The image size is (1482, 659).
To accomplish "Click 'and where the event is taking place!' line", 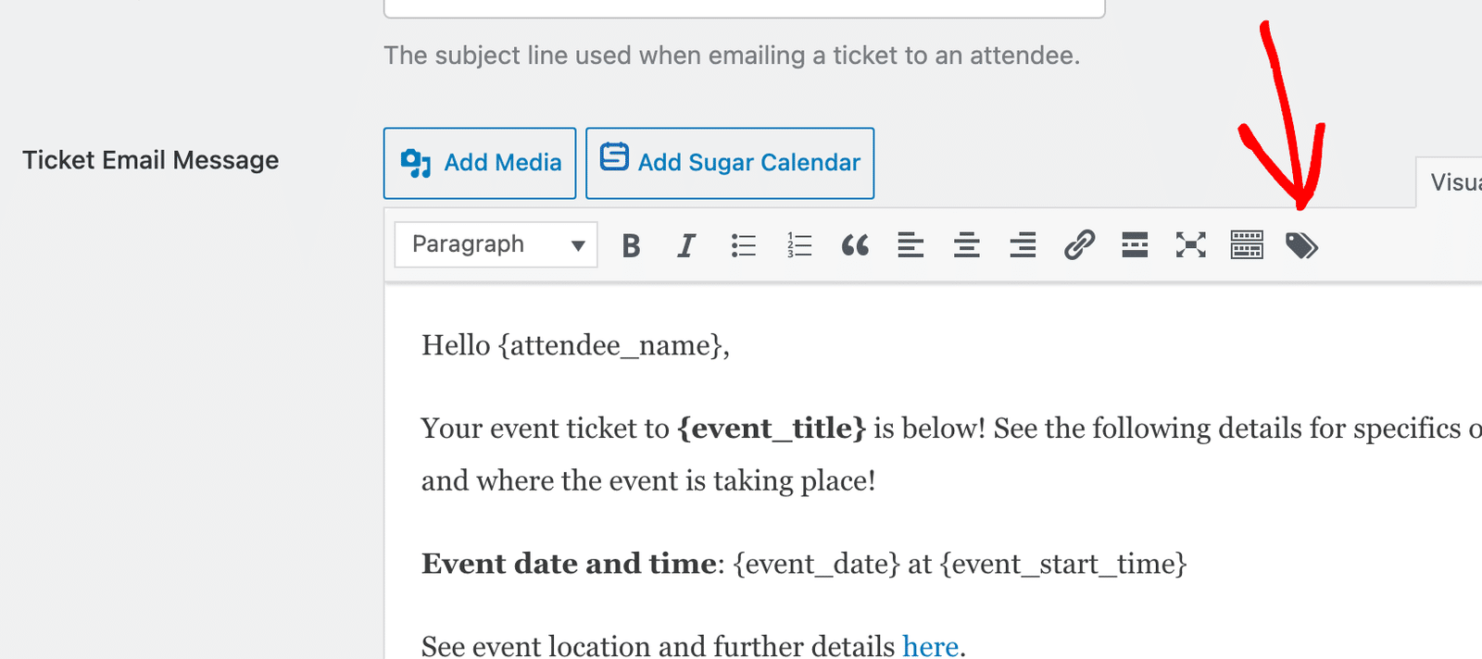I will (x=648, y=481).
